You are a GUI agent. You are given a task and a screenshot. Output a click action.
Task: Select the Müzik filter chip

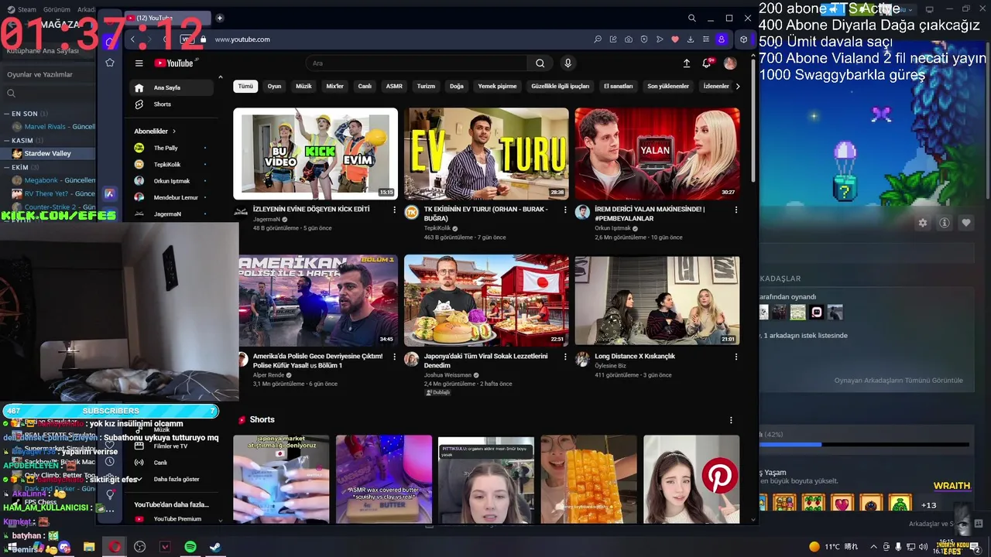[x=303, y=86]
